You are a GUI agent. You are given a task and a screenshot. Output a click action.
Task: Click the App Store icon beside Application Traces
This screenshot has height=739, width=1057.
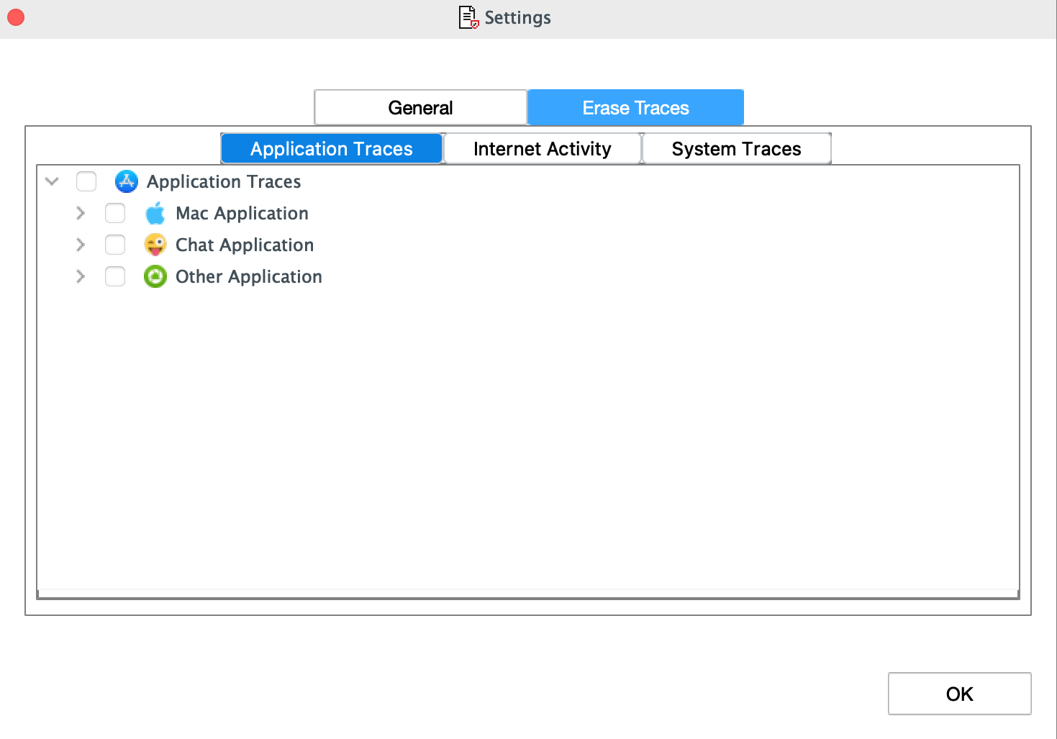(127, 181)
